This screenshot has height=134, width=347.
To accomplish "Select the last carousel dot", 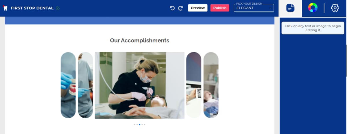I will coord(145,125).
